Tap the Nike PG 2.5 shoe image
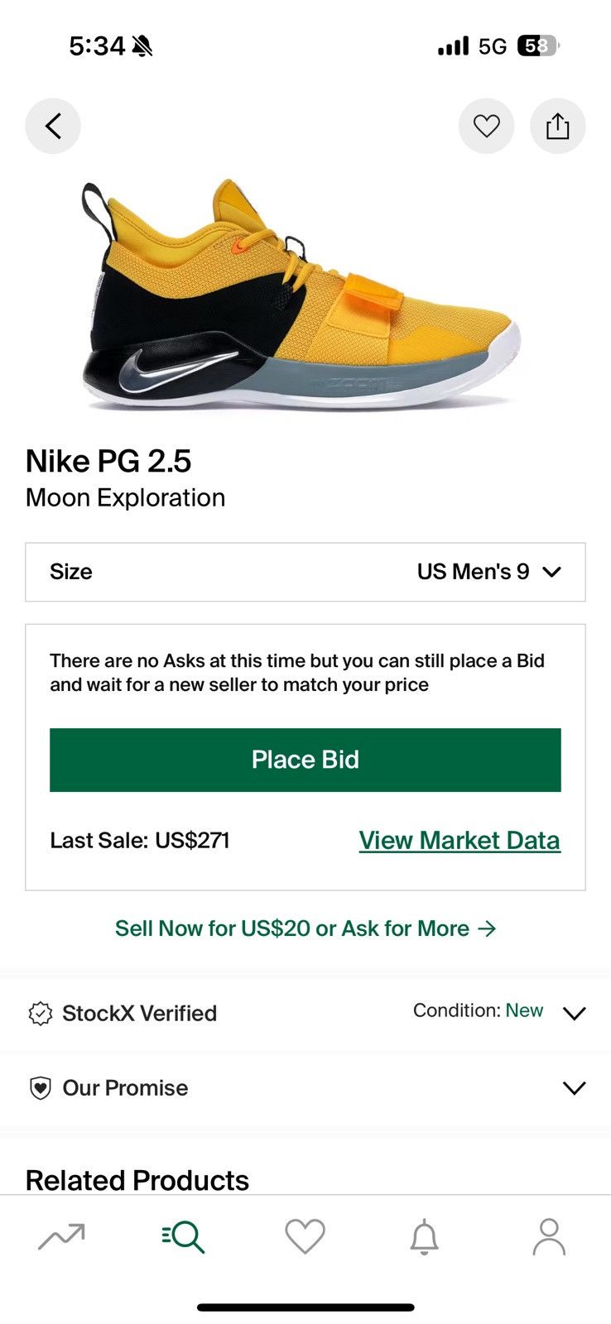Image resolution: width=611 pixels, height=1324 pixels. 302,294
